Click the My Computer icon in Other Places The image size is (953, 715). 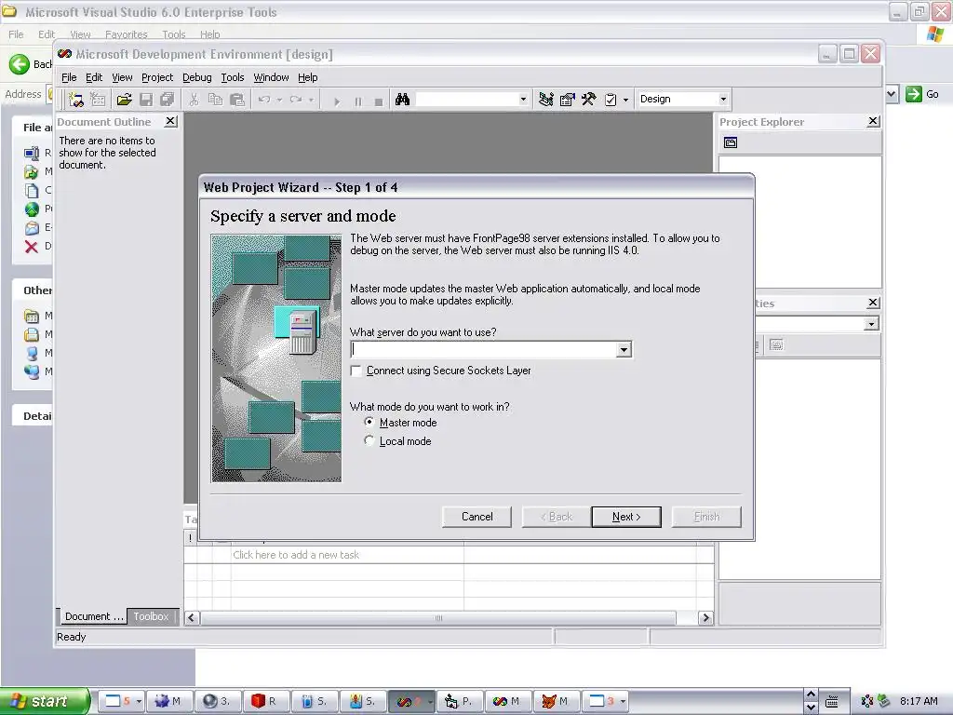(x=32, y=353)
